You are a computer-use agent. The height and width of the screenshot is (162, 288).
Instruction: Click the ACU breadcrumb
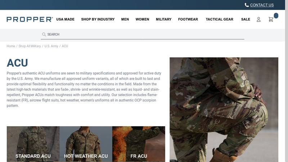65,46
